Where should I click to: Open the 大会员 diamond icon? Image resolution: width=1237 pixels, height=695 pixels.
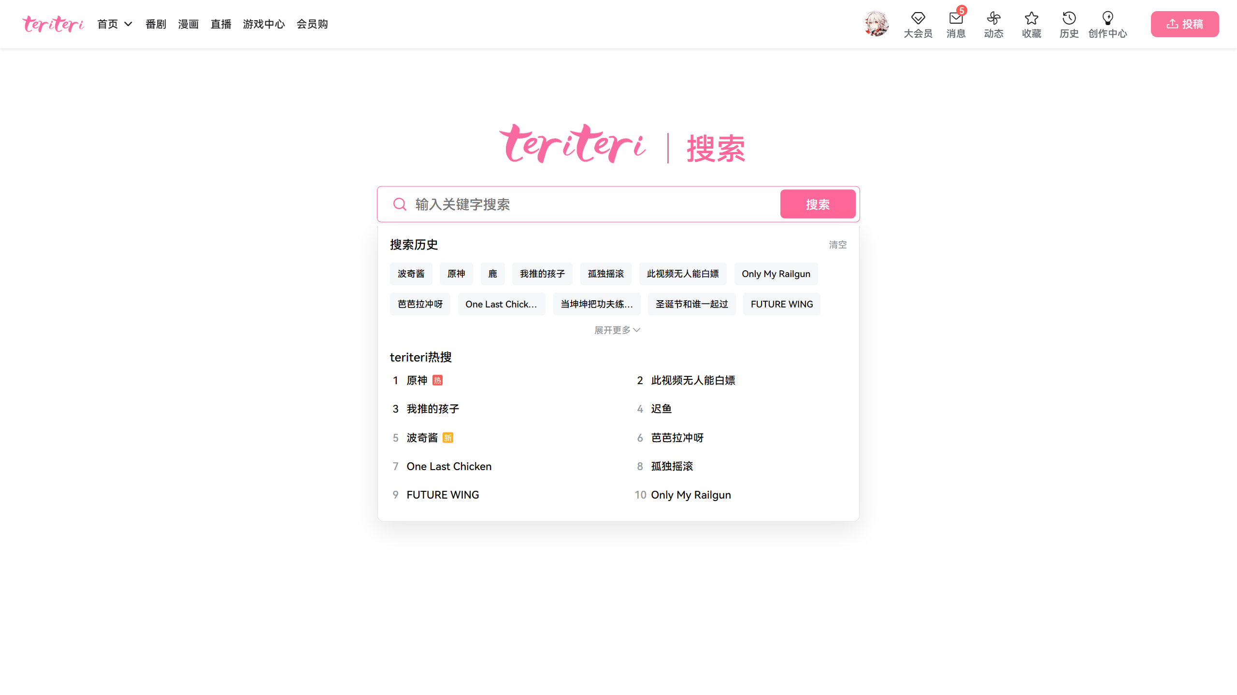pos(918,19)
